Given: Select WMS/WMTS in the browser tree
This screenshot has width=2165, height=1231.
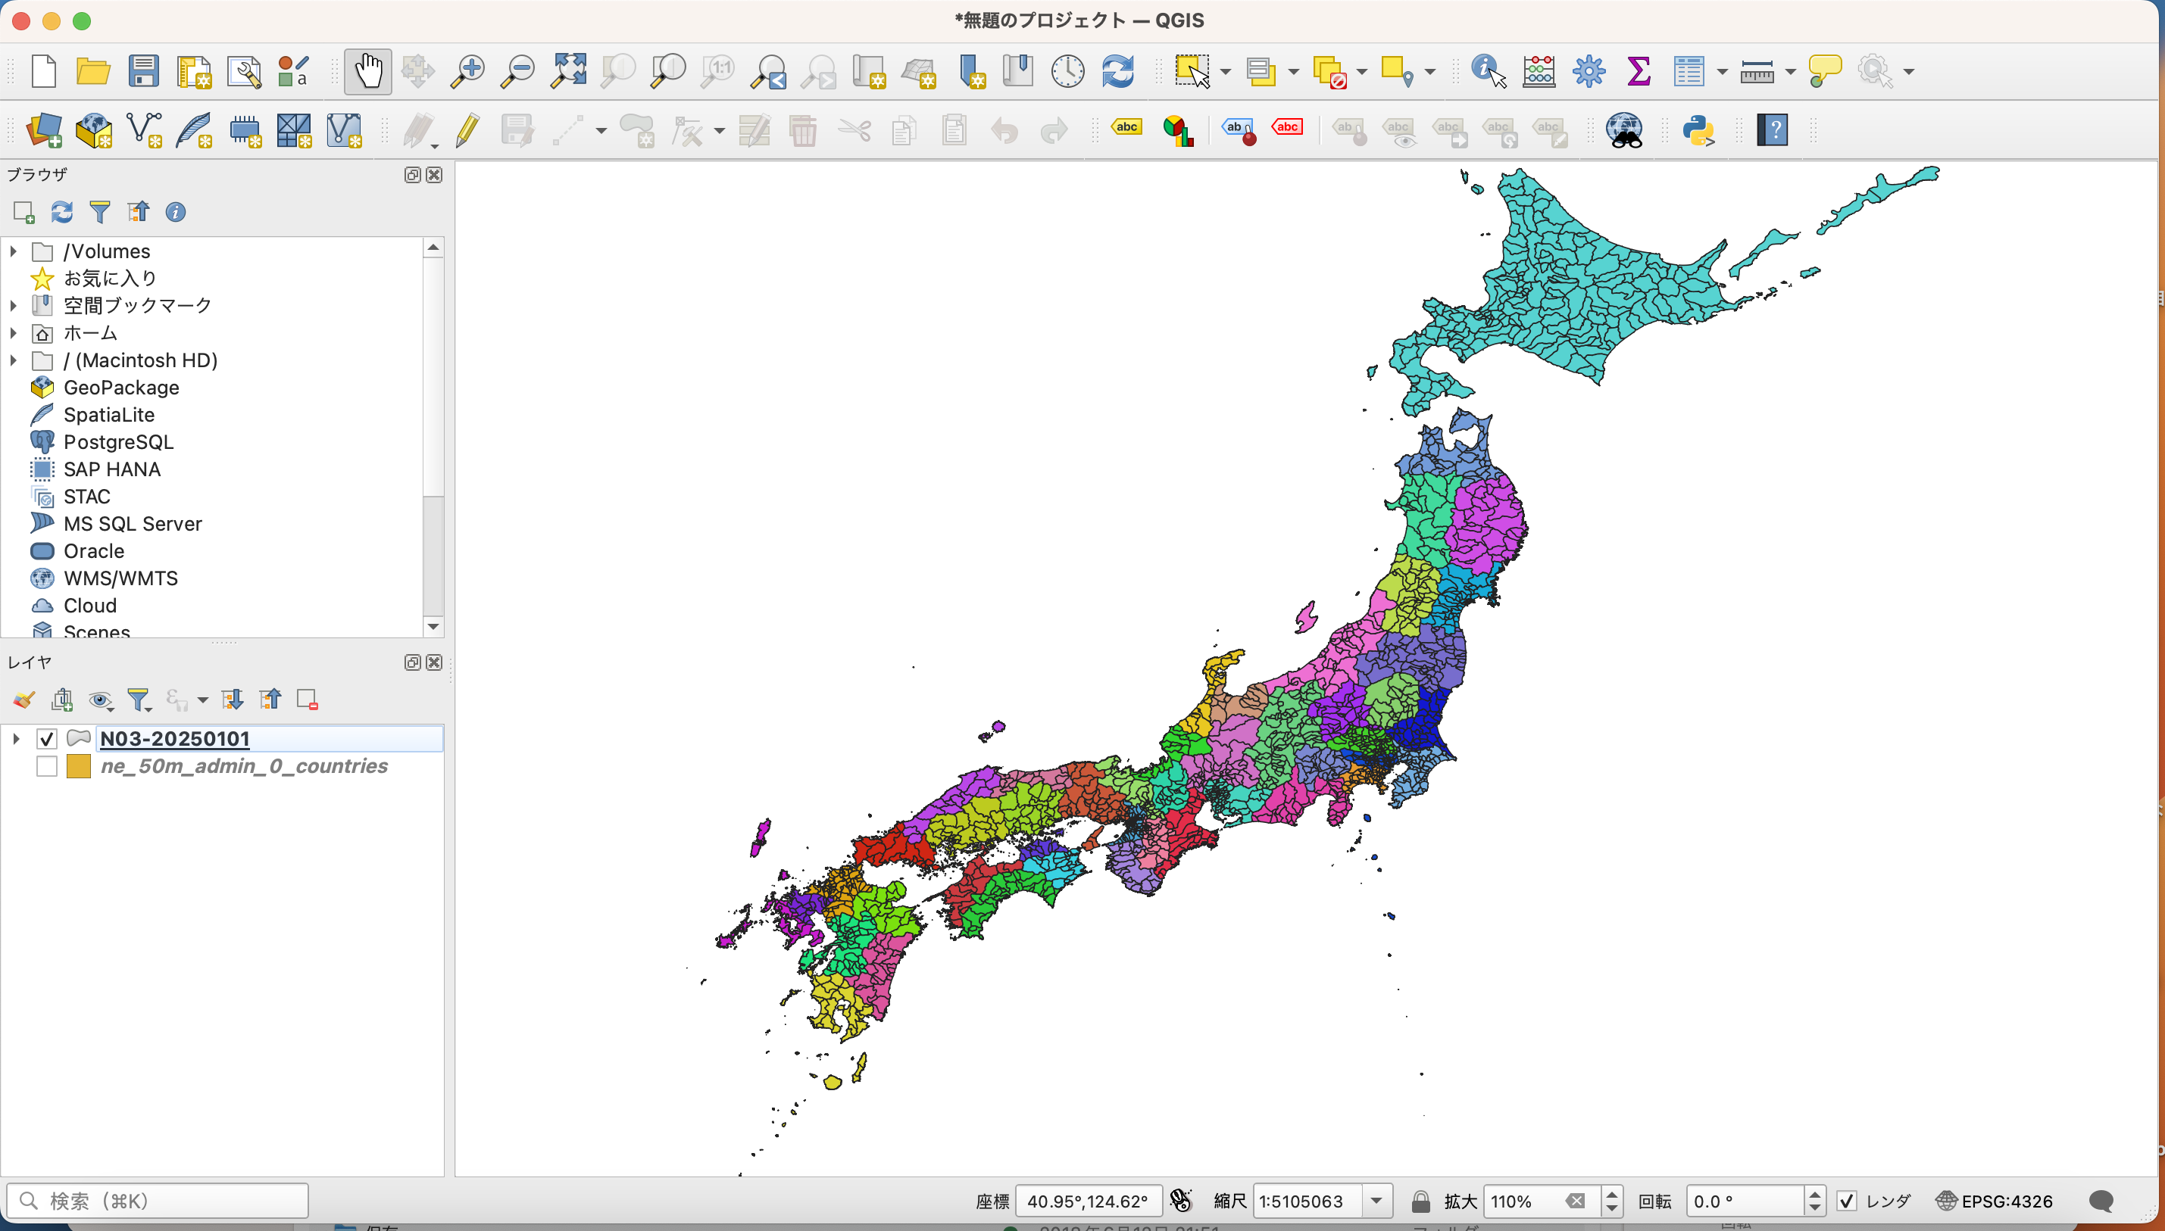Looking at the screenshot, I should [x=120, y=578].
